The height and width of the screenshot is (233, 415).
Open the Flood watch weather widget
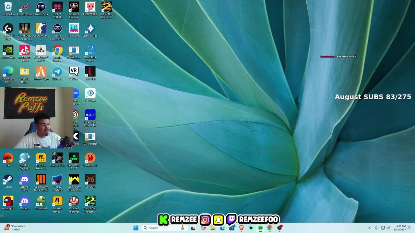click(15, 228)
